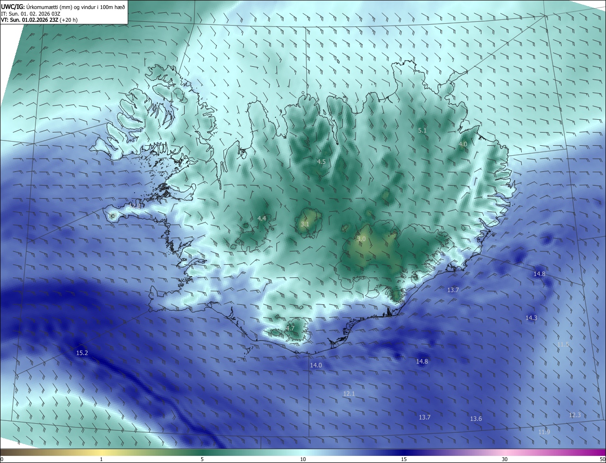Click the 5 label on color scale
Screen dimensions: 606x463
click(x=202, y=459)
